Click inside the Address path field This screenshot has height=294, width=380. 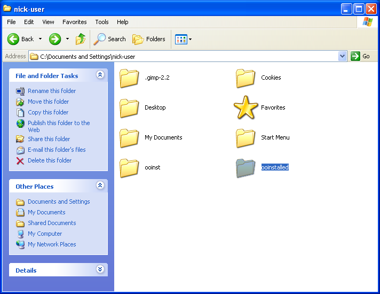point(187,56)
